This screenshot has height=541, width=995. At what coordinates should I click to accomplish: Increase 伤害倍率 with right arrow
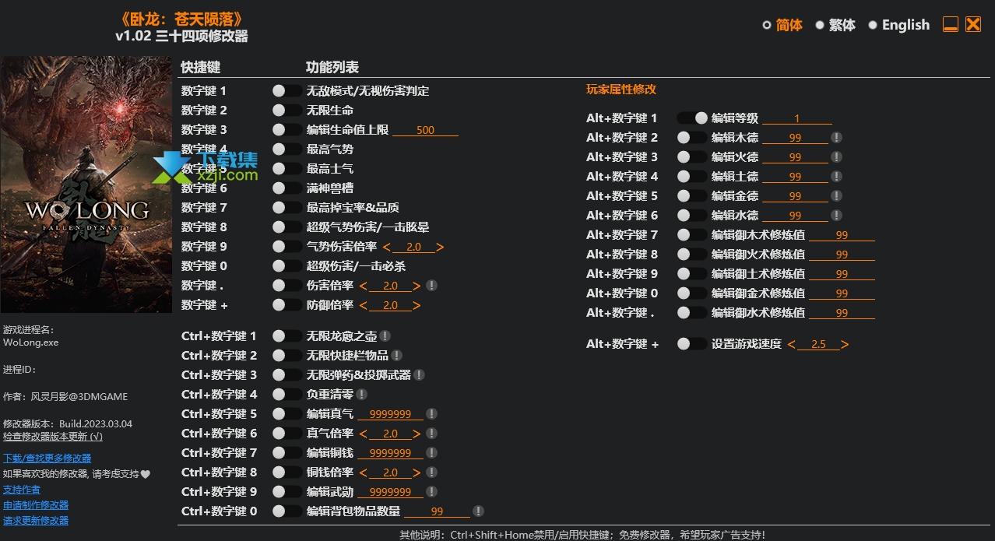tap(417, 286)
